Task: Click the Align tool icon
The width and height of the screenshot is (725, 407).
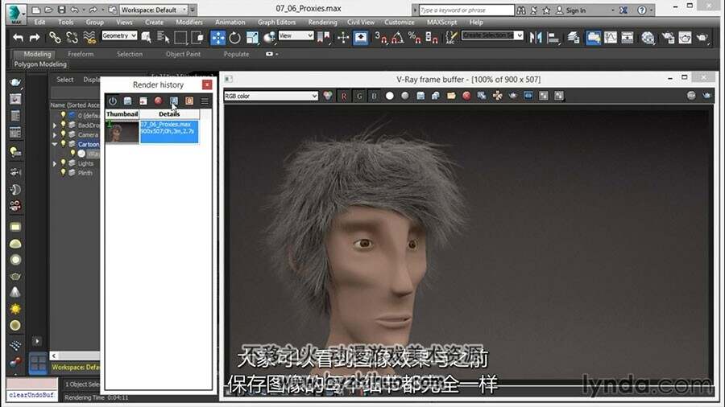Action: point(553,37)
